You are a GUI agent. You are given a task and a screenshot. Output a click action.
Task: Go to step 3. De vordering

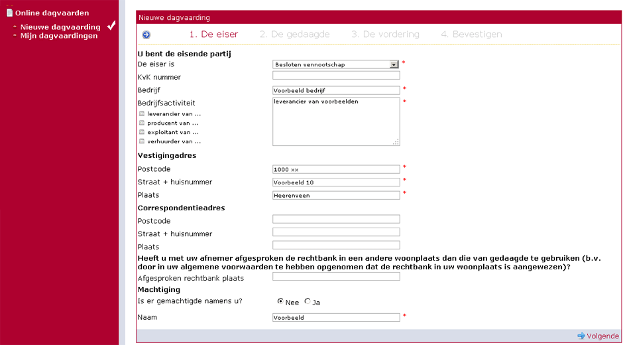coord(386,34)
